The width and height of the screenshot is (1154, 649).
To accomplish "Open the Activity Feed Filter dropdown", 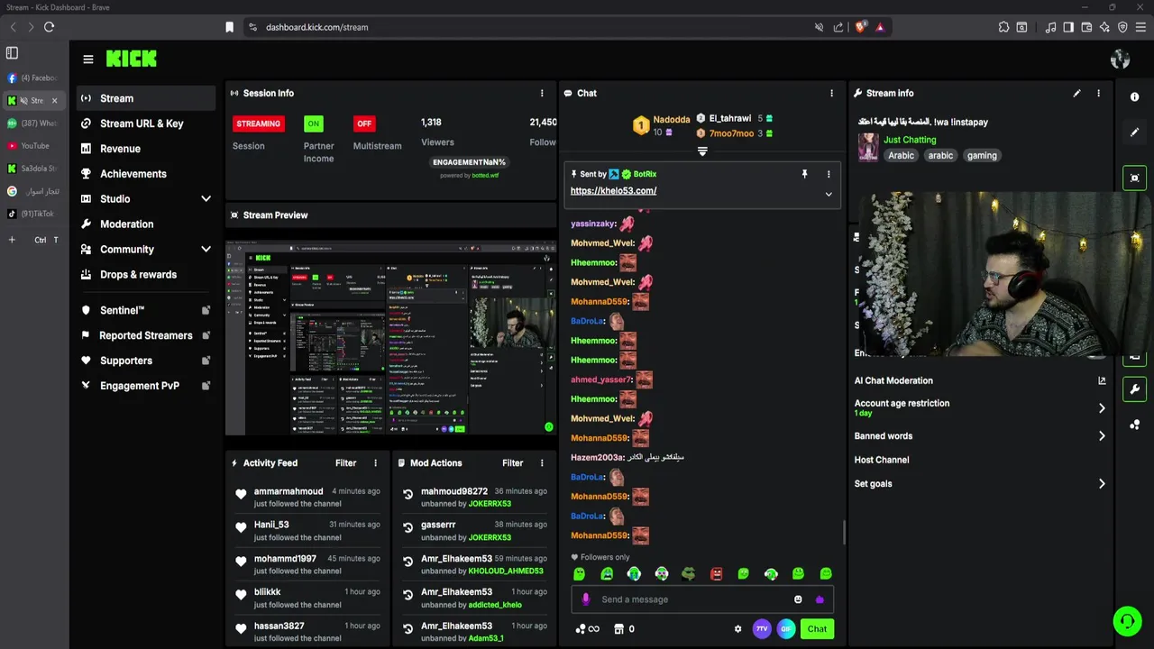I will (345, 462).
